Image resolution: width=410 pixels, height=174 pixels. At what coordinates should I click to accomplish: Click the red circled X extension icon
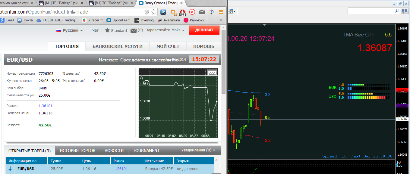click(192, 12)
